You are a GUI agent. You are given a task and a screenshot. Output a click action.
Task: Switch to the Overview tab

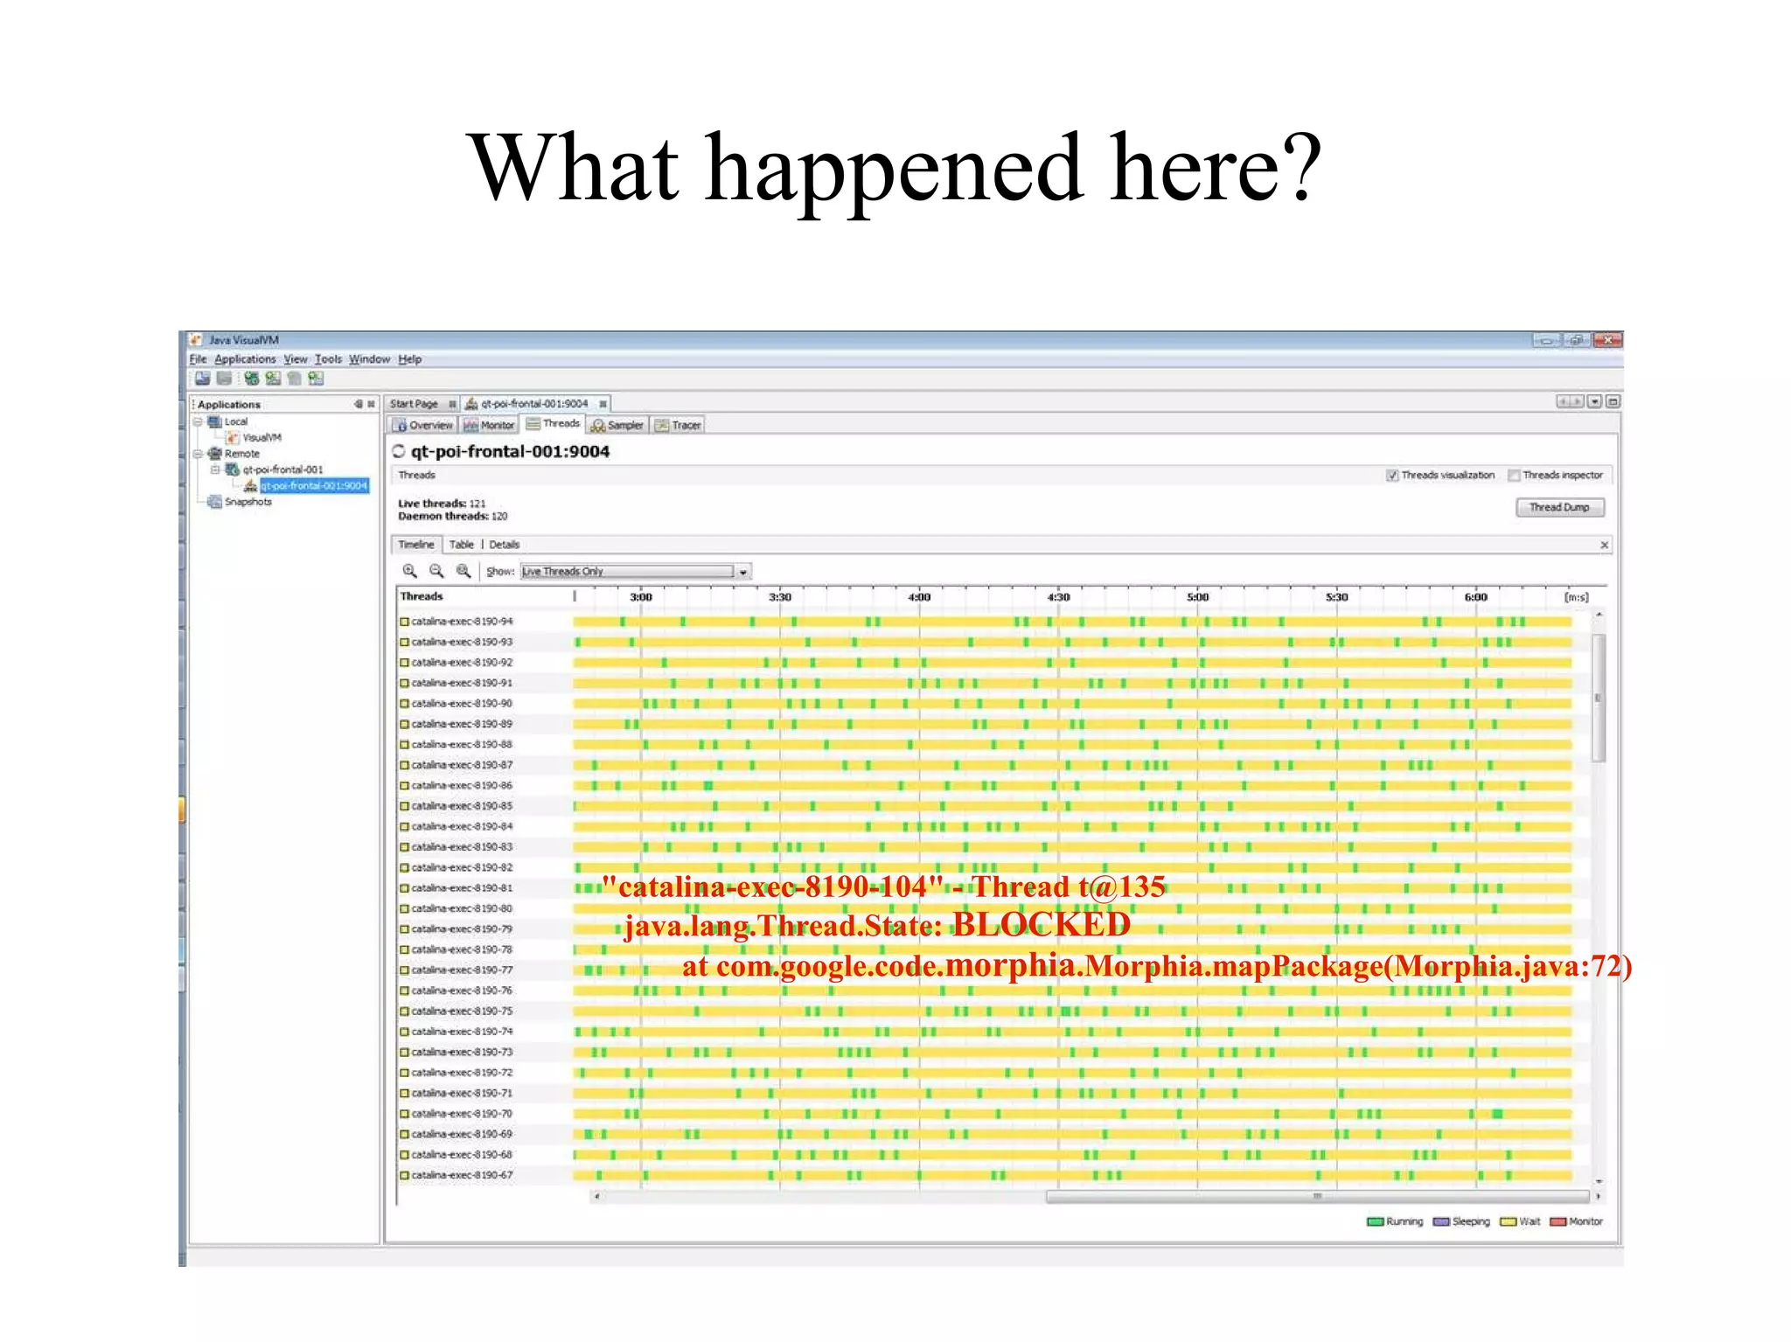pos(423,425)
